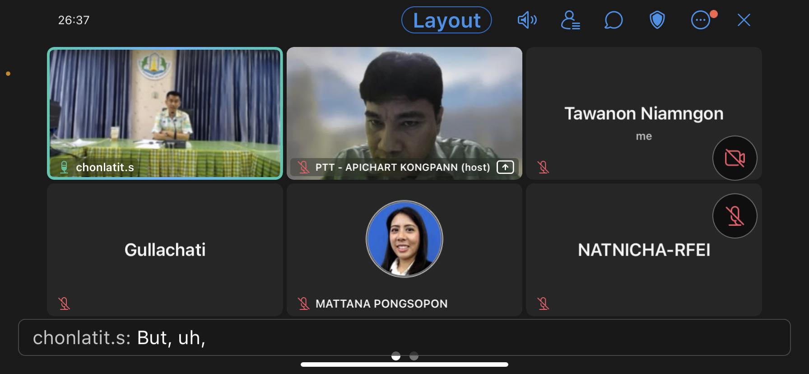Tap the 26:37 meeting timer

point(74,20)
